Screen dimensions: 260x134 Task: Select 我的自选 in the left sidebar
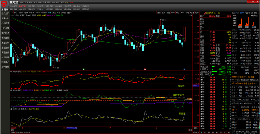pyautogui.click(x=5, y=23)
